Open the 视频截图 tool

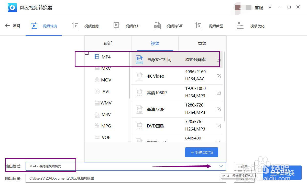tap(209, 26)
